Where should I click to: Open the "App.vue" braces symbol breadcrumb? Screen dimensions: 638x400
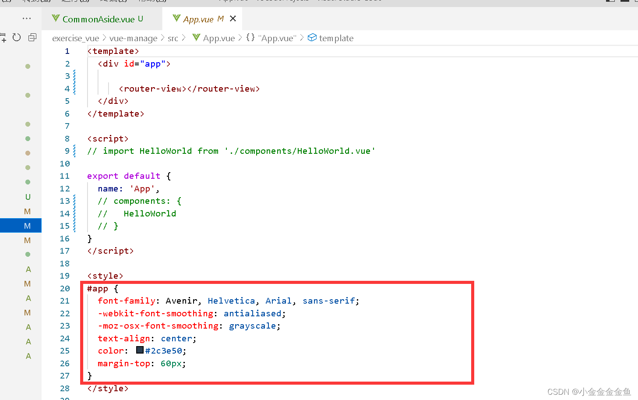[278, 38]
